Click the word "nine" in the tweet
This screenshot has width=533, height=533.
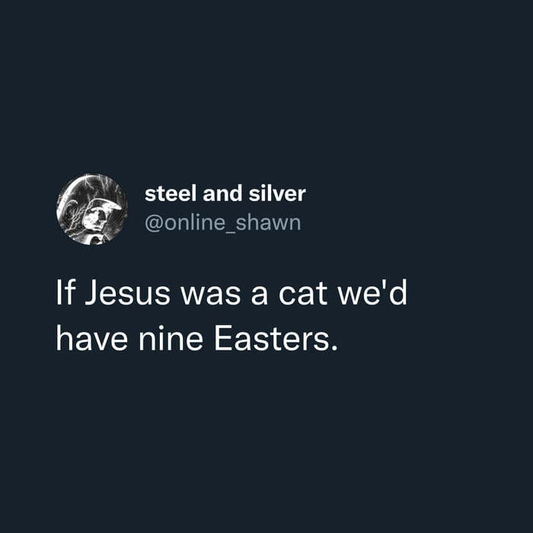pos(171,339)
